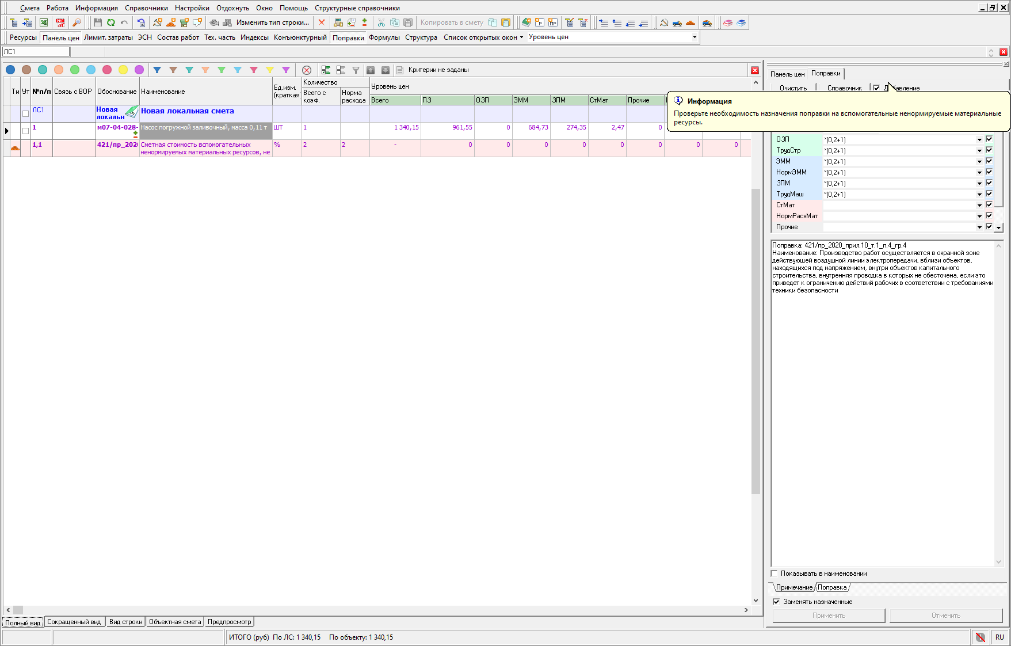The width and height of the screenshot is (1011, 646).
Task: Expand the 'Список открытых окон' dropdown
Action: [x=483, y=37]
